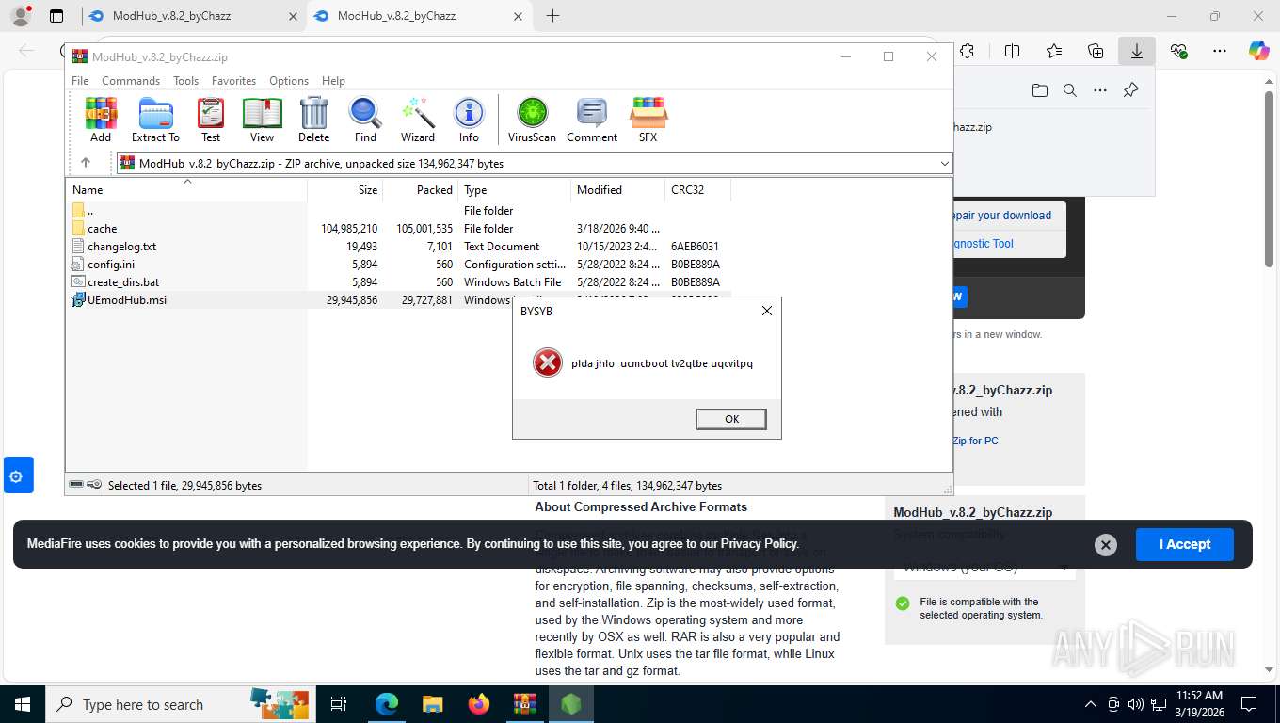Open Edge Collections icon
Image resolution: width=1280 pixels, height=723 pixels.
pyautogui.click(x=1096, y=51)
